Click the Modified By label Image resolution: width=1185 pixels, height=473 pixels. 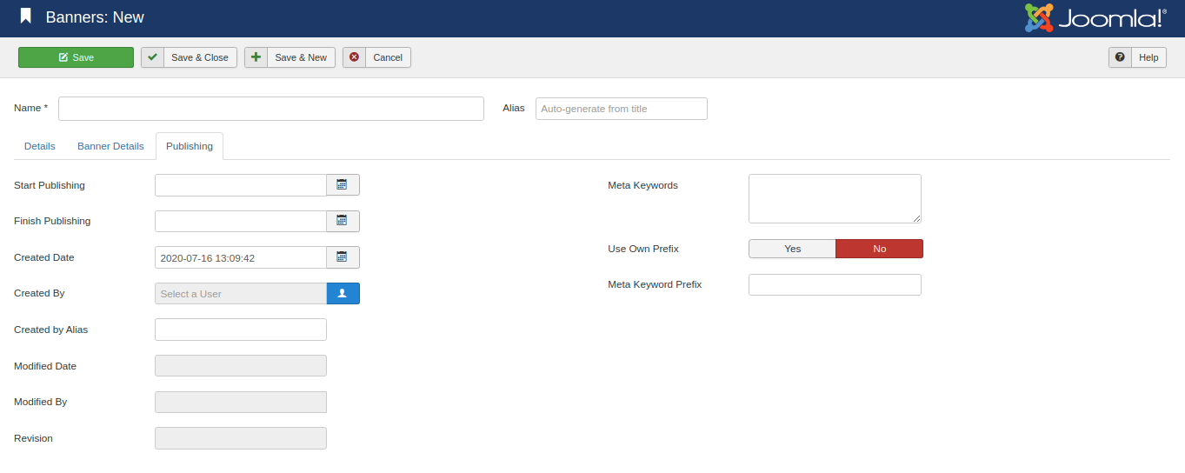point(41,402)
